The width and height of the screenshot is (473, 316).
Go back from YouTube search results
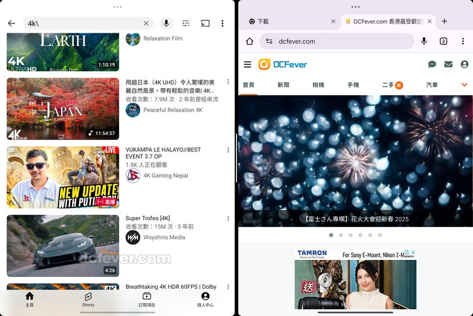(11, 23)
